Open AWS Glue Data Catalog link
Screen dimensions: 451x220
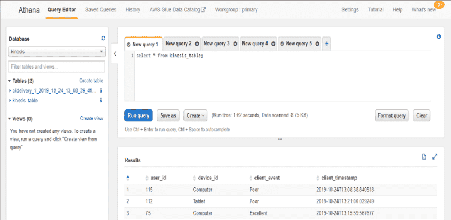[177, 10]
